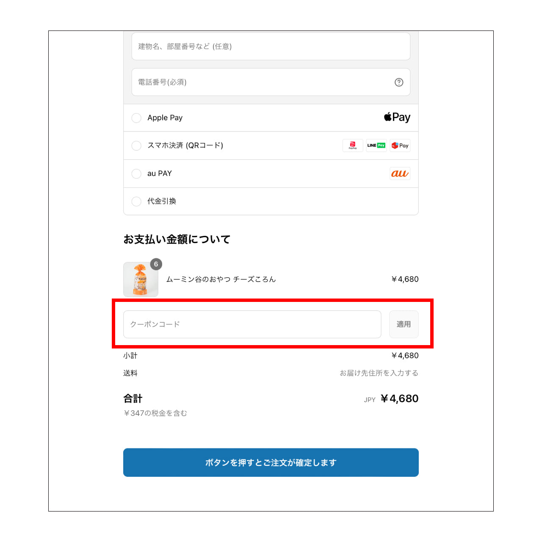This screenshot has height=542, width=542.
Task: Click the PayPay logo icon
Action: pyautogui.click(x=353, y=146)
